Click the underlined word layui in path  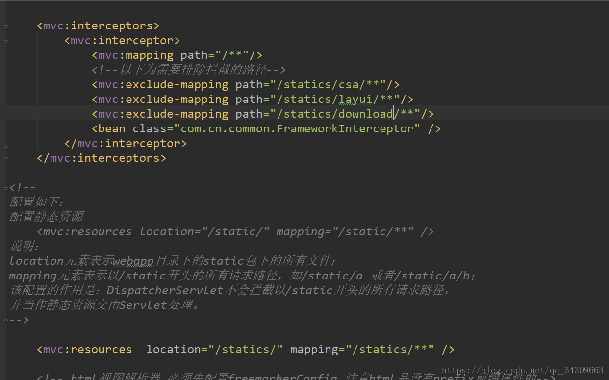point(355,100)
